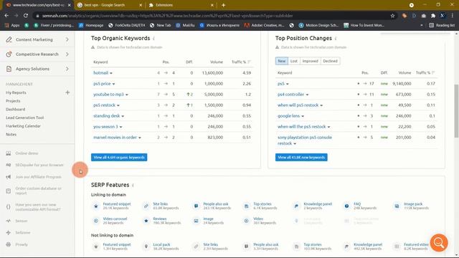Click the Sensor sidebar icon
This screenshot has width=459, height=258.
(x=9, y=221)
